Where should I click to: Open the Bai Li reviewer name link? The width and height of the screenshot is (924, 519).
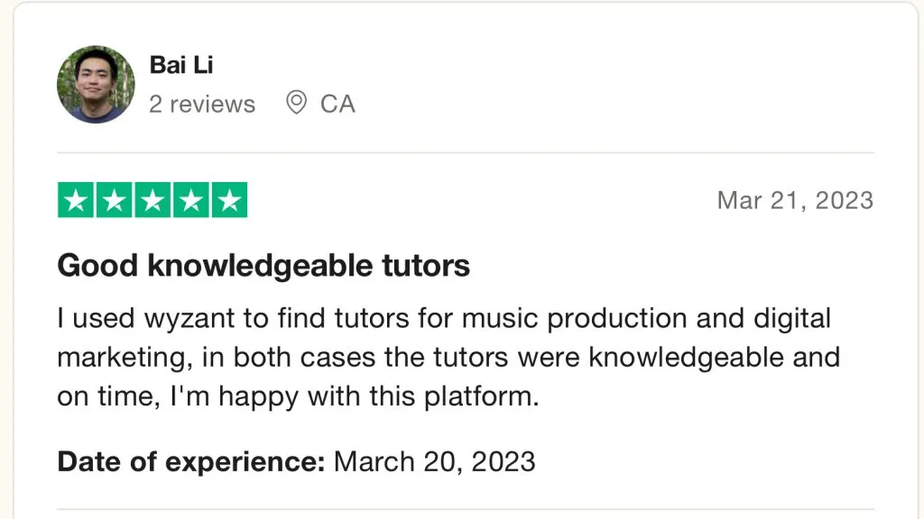180,65
